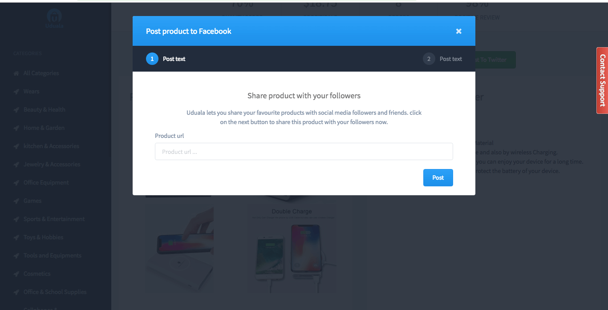Select step 2 Post text circle
The height and width of the screenshot is (310, 608).
click(429, 59)
